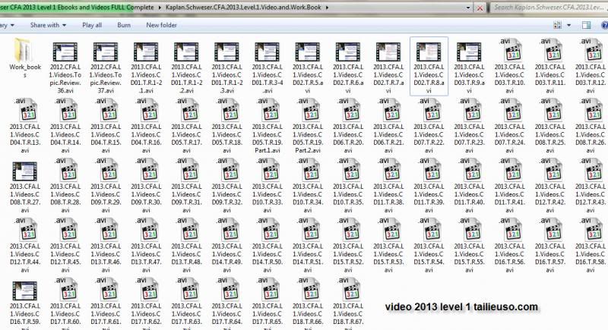Select CD07.T.R.22.avi file icon
The height and width of the screenshot is (330, 608).
coord(429,110)
